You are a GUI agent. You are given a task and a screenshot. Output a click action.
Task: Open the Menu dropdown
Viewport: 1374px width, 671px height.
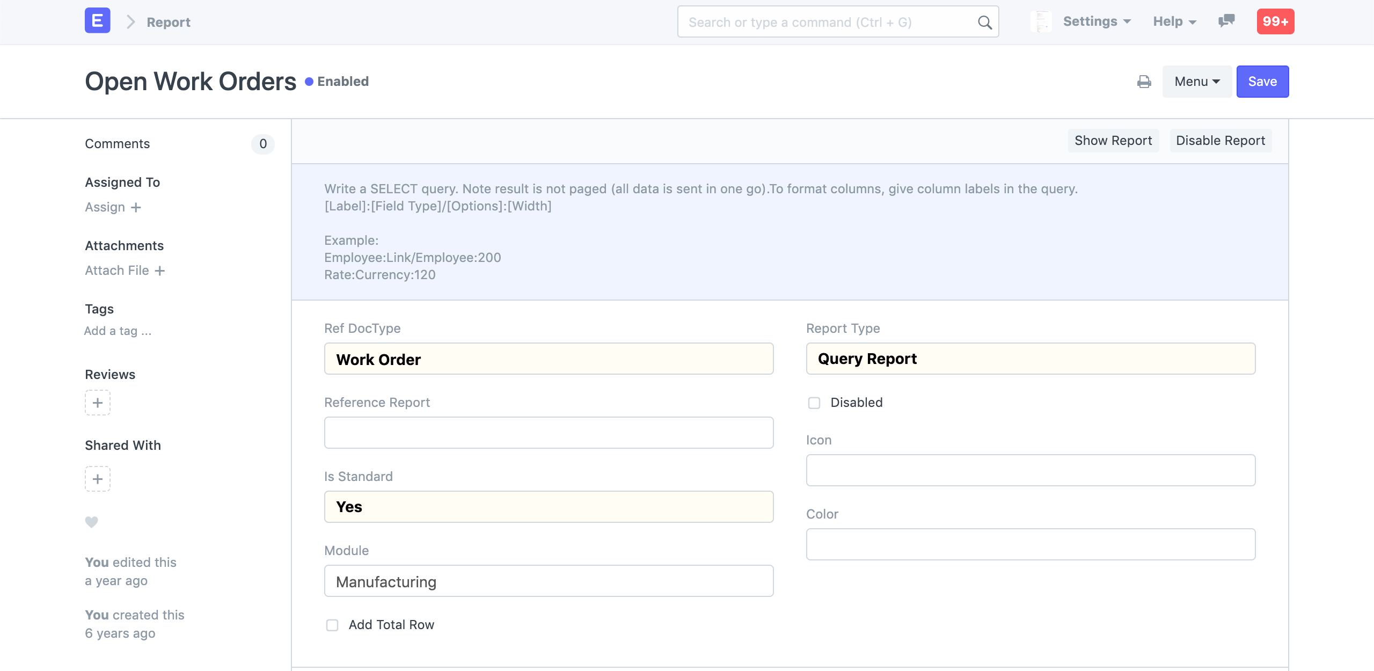tap(1196, 81)
